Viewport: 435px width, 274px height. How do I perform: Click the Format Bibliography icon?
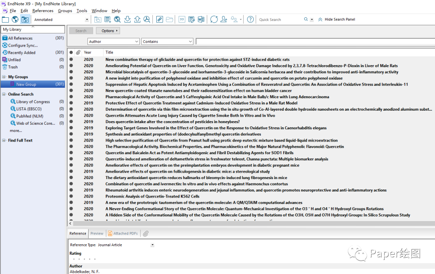(191, 19)
